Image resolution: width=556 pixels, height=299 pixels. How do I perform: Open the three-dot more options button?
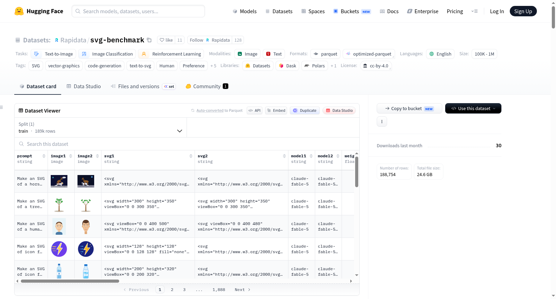(382, 122)
